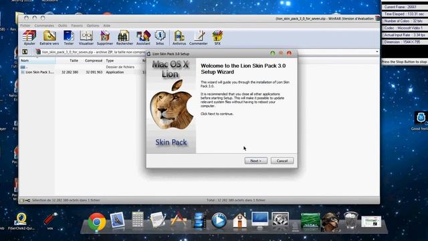
Task: Click the drive icon in WinRAR status bar
Action: (x=22, y=200)
